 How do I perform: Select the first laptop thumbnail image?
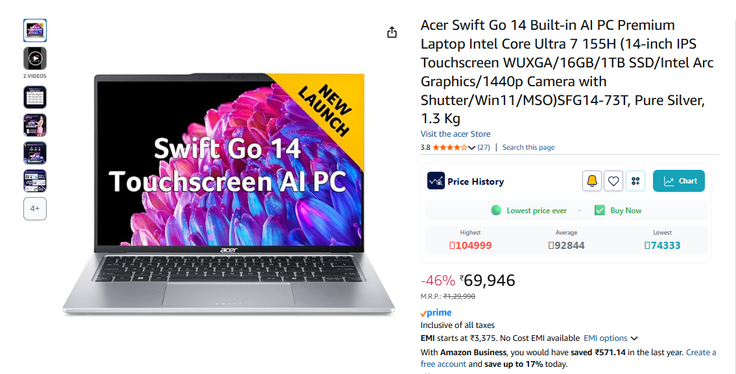click(x=35, y=30)
